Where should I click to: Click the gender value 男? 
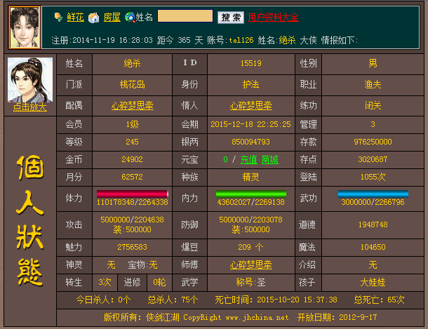[373, 64]
